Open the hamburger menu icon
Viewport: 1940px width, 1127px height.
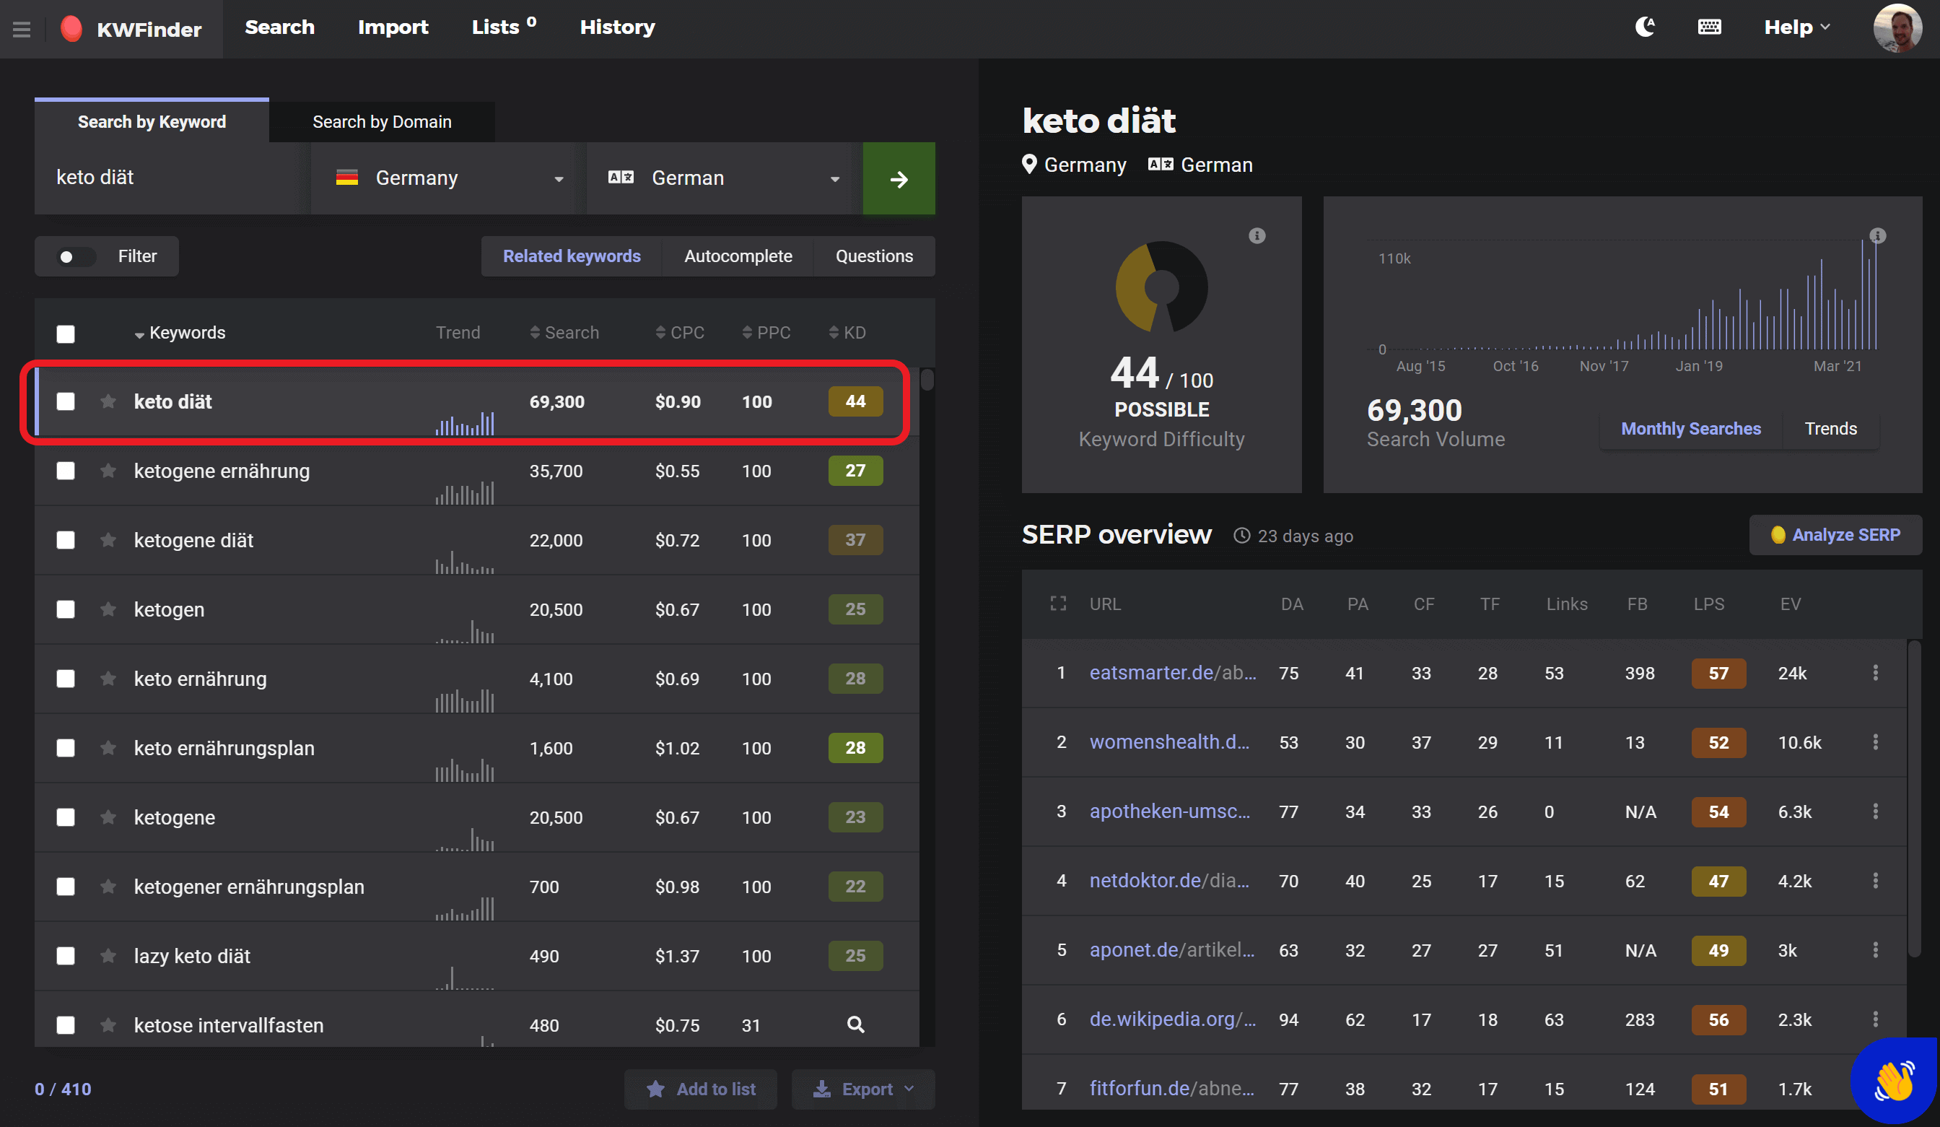(22, 30)
